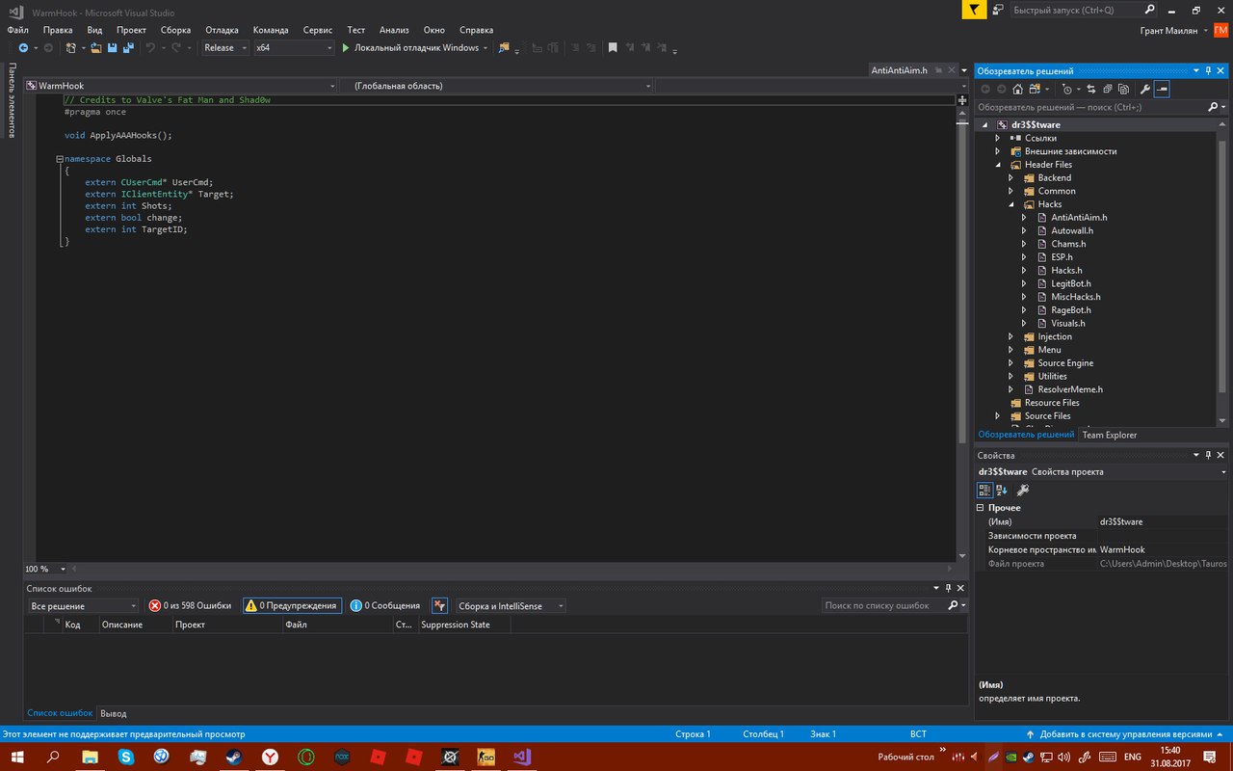The width and height of the screenshot is (1233, 771).
Task: Switch to the Team Explorer tab
Action: [1109, 435]
